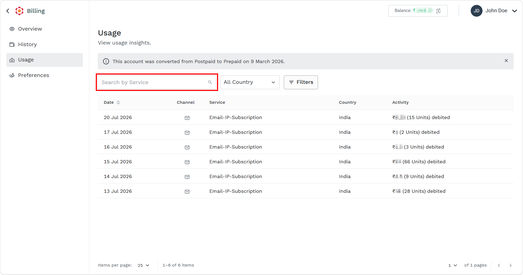The height and width of the screenshot is (275, 523).
Task: Click the email channel icon for 13 Jul 2026
Action: point(187,191)
